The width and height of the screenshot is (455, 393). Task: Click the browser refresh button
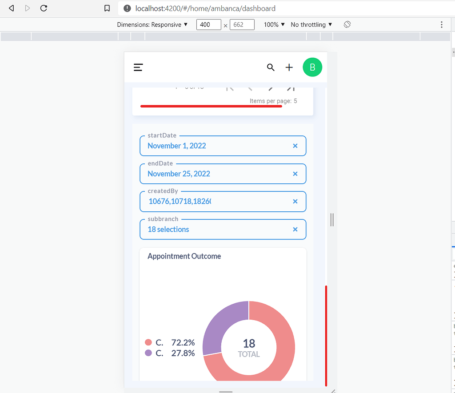tap(44, 8)
